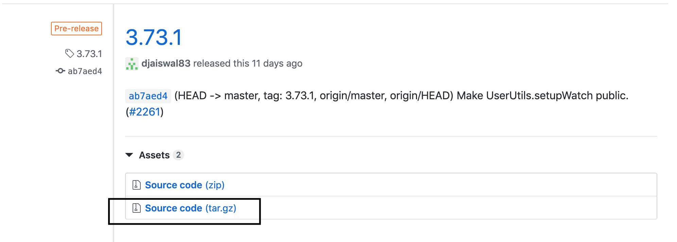Viewport: 677px width, 242px height.
Task: Open the djaiswal83 user profile link
Action: [166, 63]
